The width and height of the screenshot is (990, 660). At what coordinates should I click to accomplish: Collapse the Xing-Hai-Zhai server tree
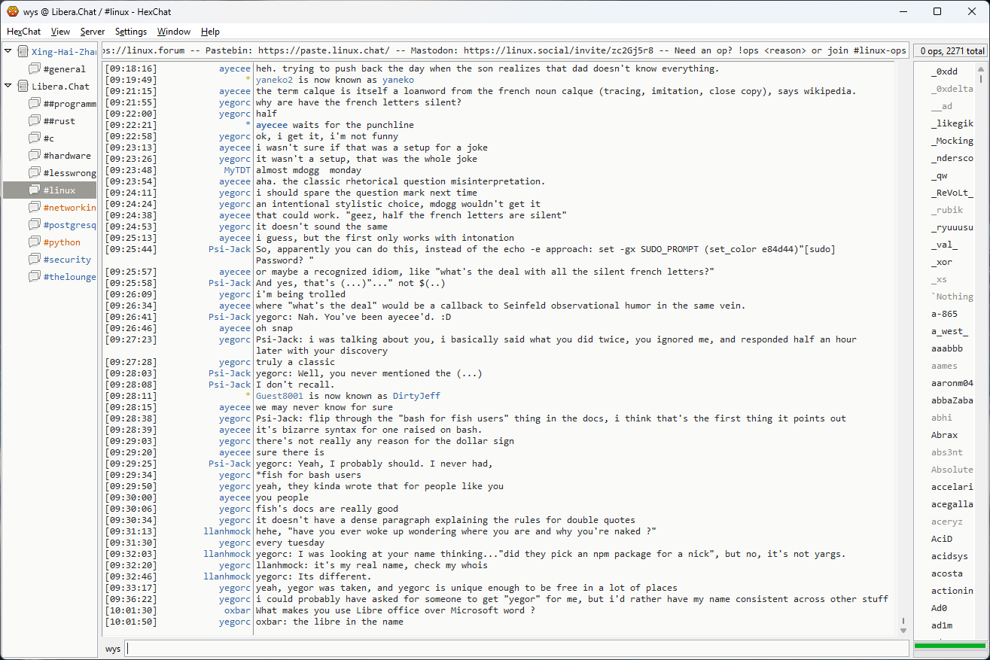click(x=8, y=52)
